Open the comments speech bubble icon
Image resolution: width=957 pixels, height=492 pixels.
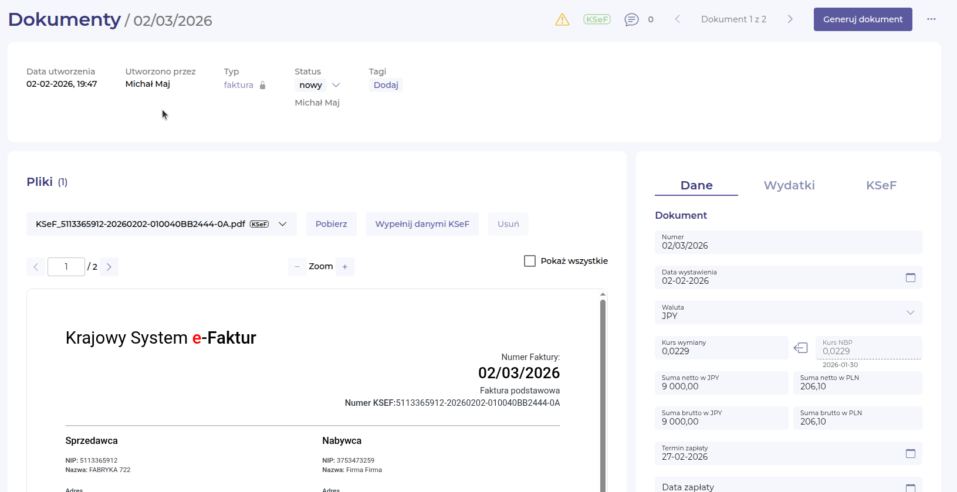[631, 19]
